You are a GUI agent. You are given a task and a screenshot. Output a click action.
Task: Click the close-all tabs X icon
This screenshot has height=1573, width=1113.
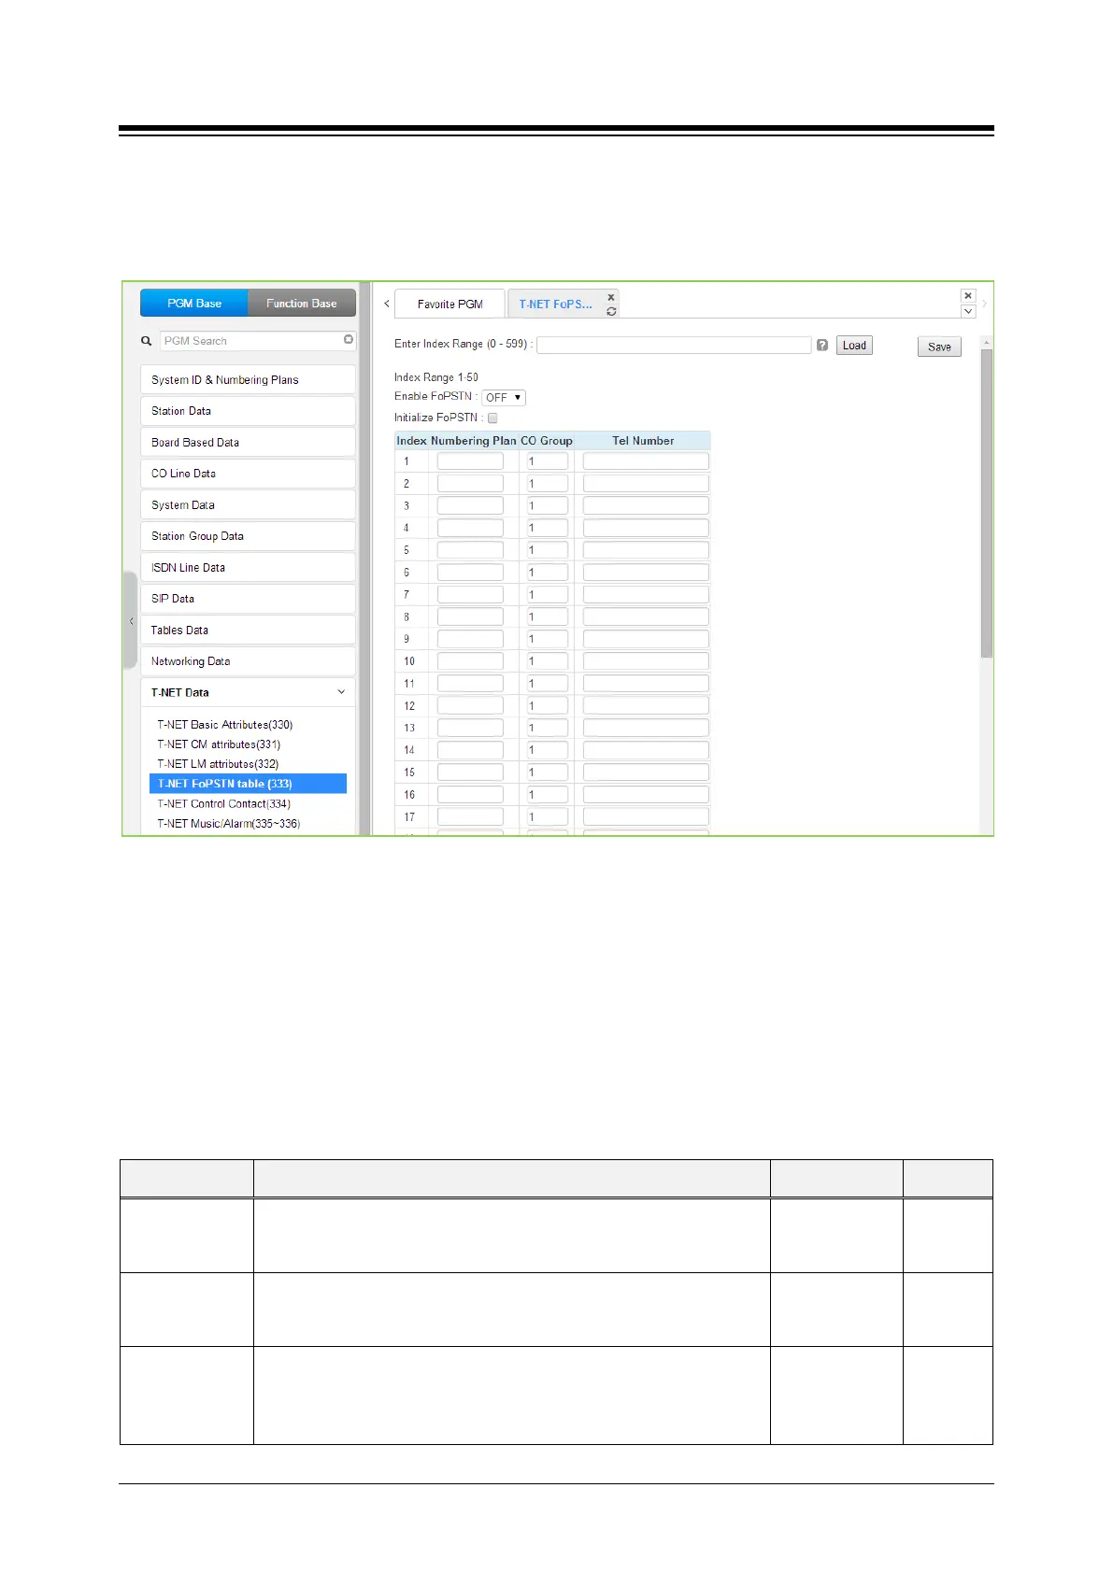click(968, 295)
